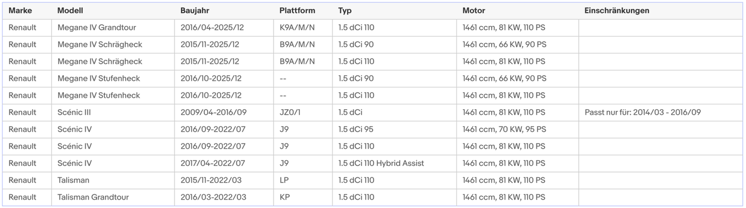Image resolution: width=746 pixels, height=208 pixels.
Task: Click the Einschränkungen column header
Action: click(616, 11)
